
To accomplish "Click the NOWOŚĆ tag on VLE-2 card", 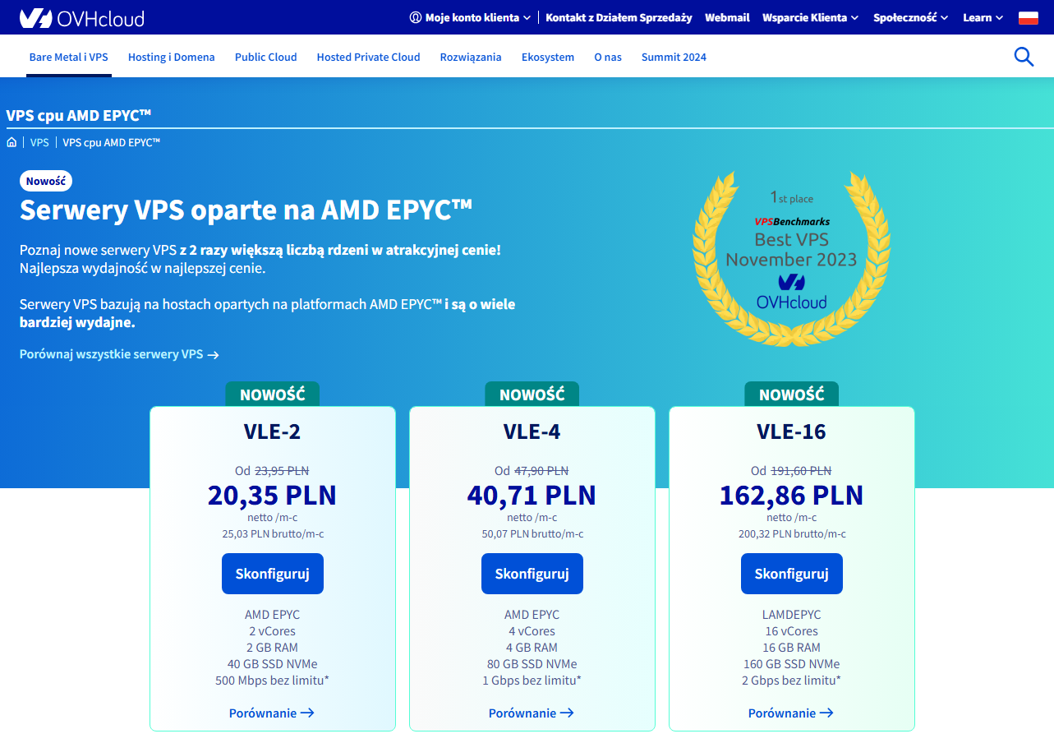I will [x=273, y=395].
